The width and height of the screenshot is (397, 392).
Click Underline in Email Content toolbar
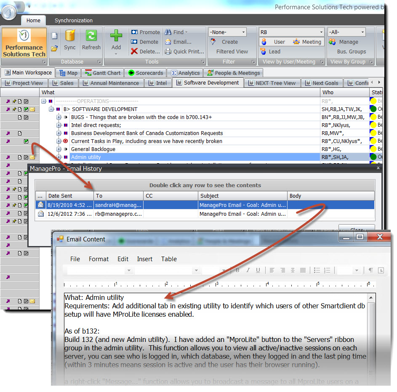(258, 270)
